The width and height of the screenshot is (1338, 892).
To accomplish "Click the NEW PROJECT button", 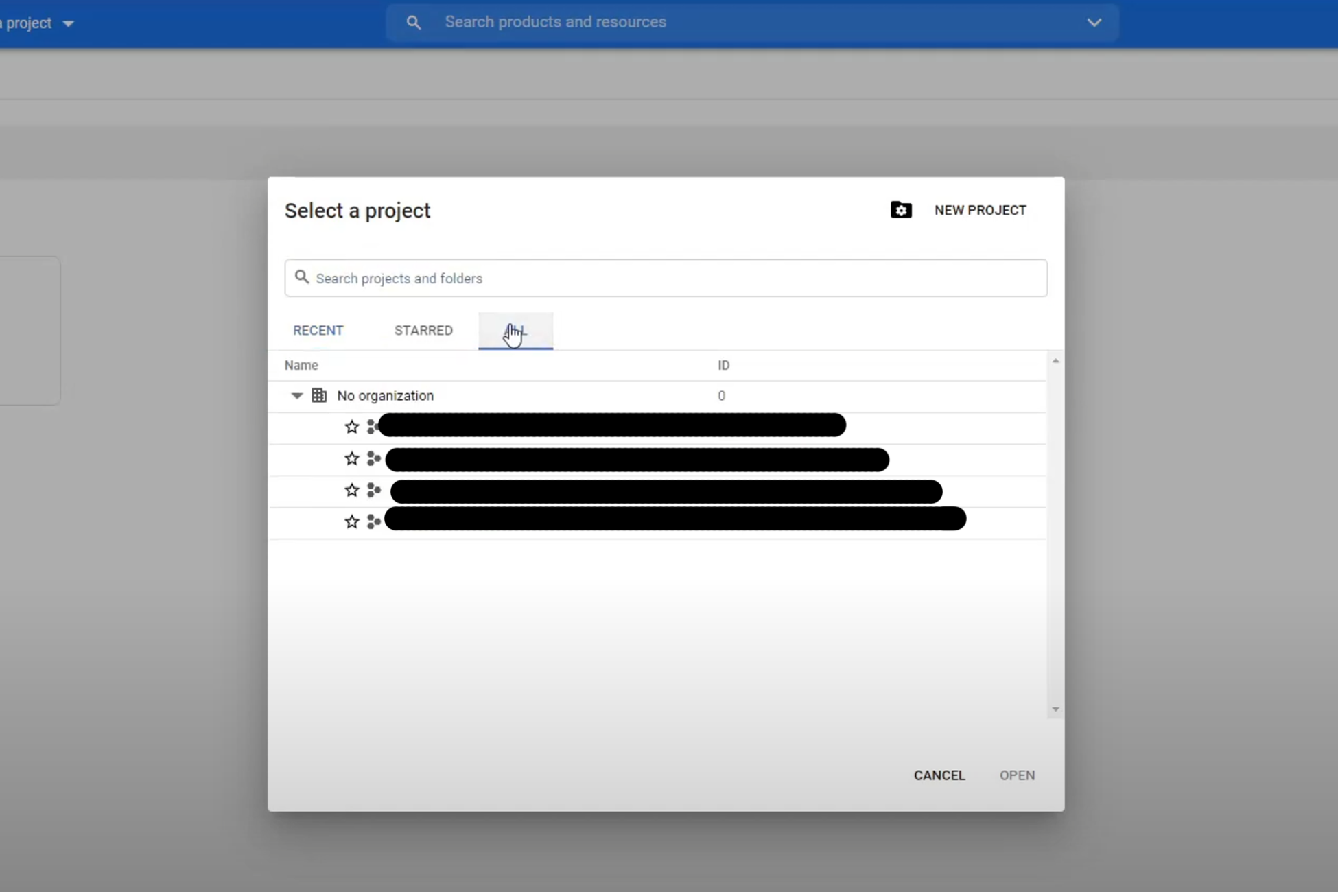I will point(980,210).
